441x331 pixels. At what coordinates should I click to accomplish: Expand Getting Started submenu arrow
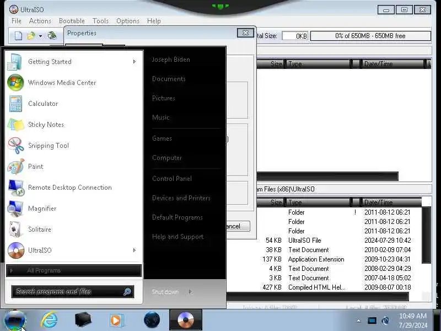click(x=135, y=62)
